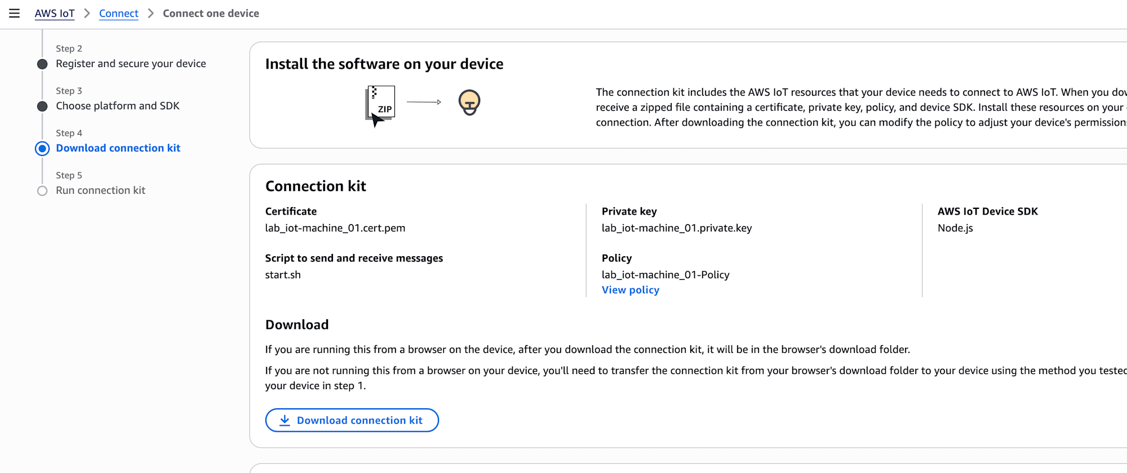Click the light bulb device illustration
Screen dimensions: 1127x473
[469, 102]
